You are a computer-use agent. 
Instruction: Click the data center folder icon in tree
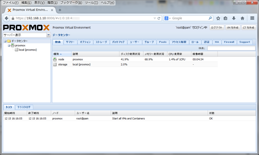(9, 41)
